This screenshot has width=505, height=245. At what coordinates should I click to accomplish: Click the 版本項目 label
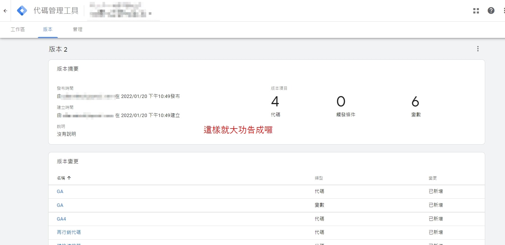279,88
